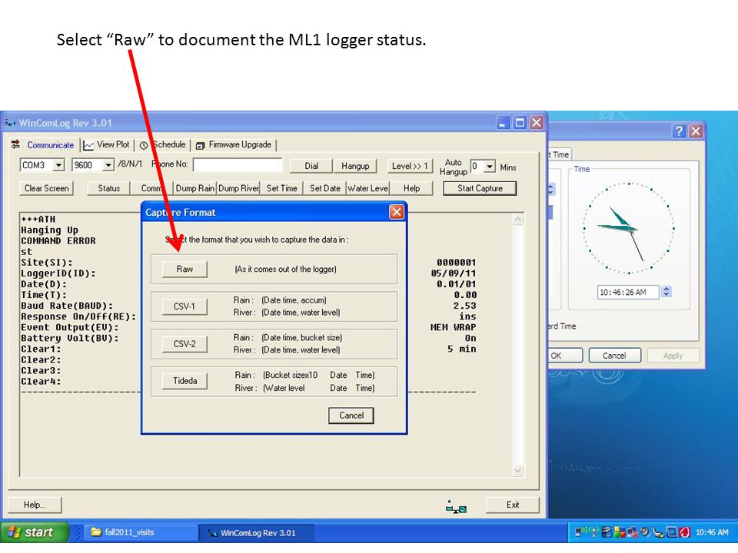Click the Set Date button
Image resolution: width=738 pixels, height=553 pixels.
(324, 188)
